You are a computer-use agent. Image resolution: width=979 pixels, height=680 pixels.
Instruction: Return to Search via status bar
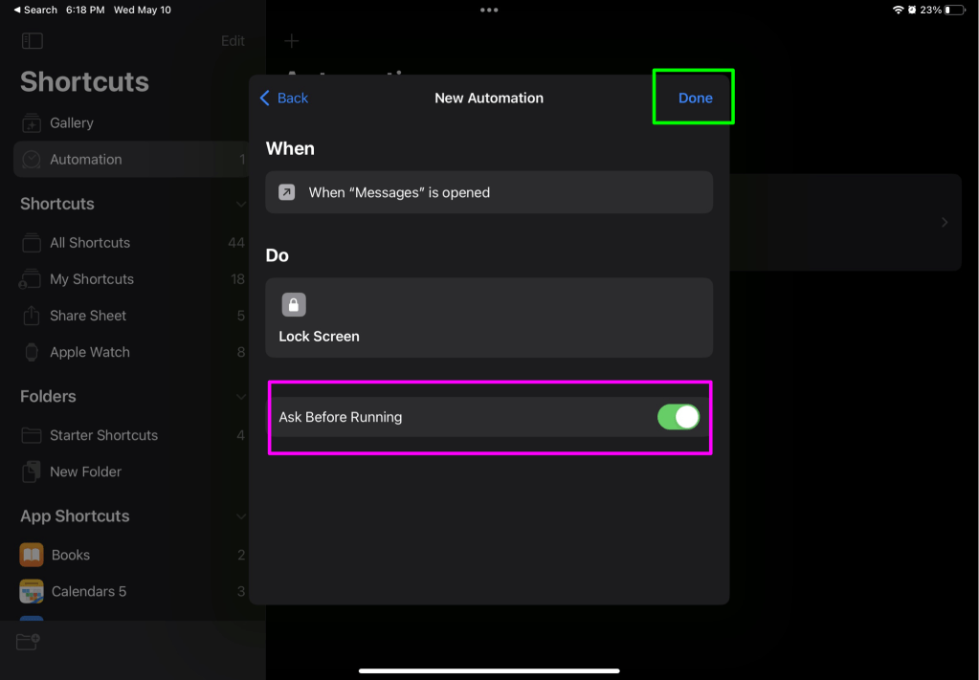(35, 10)
